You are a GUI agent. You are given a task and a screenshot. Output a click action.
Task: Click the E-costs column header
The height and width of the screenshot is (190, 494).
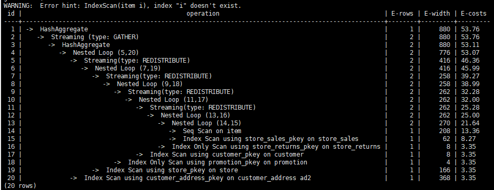pyautogui.click(x=474, y=14)
